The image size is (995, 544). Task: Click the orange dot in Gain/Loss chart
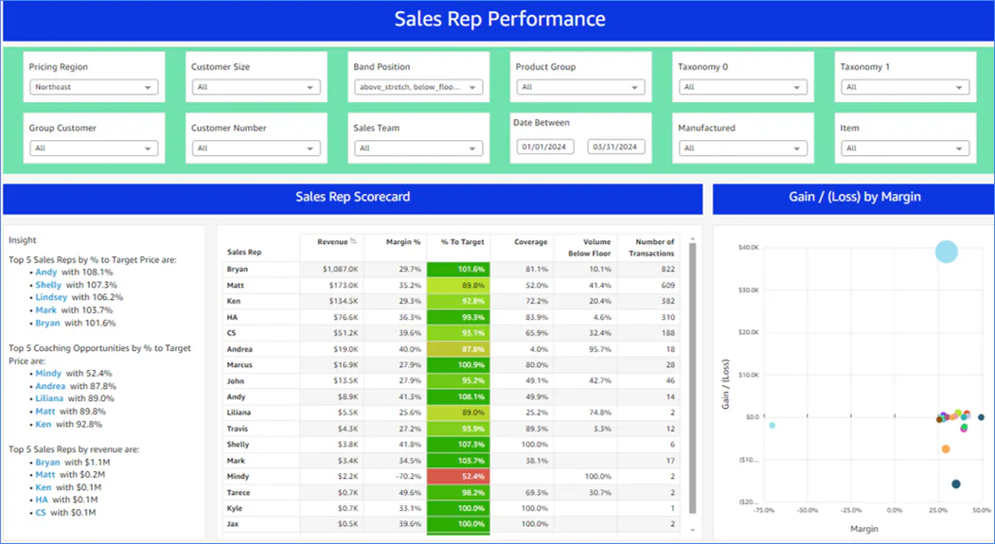point(946,448)
